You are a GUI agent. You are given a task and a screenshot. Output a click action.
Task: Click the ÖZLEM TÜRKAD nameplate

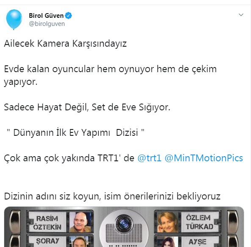tap(200, 222)
